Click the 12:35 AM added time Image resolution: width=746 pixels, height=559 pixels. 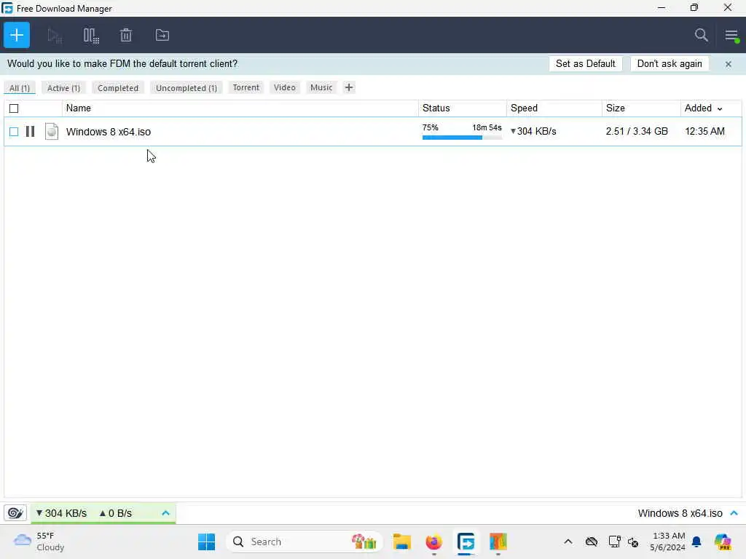pos(704,131)
